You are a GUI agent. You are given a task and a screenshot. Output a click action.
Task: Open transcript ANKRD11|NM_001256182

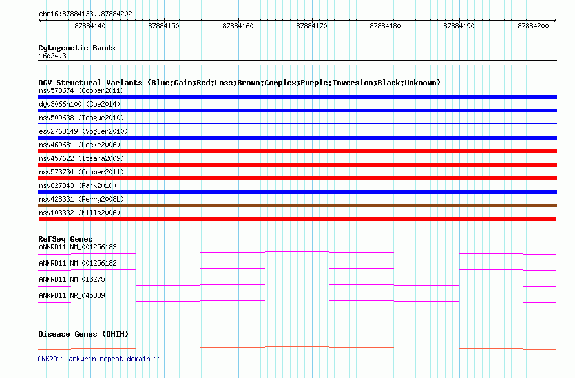(x=78, y=263)
